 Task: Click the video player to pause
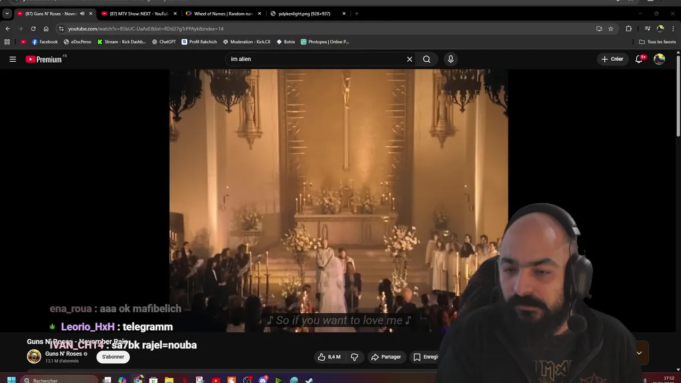(x=338, y=201)
